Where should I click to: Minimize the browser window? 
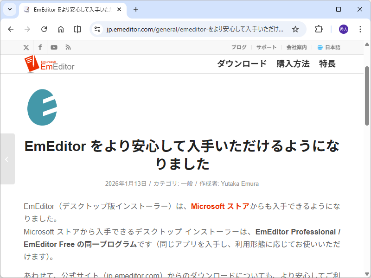[x=317, y=9]
